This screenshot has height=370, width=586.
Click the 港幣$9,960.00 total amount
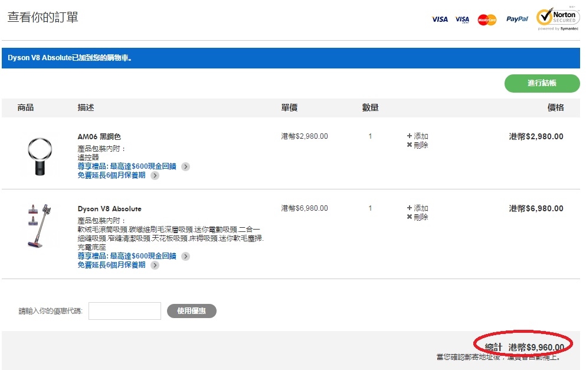536,347
